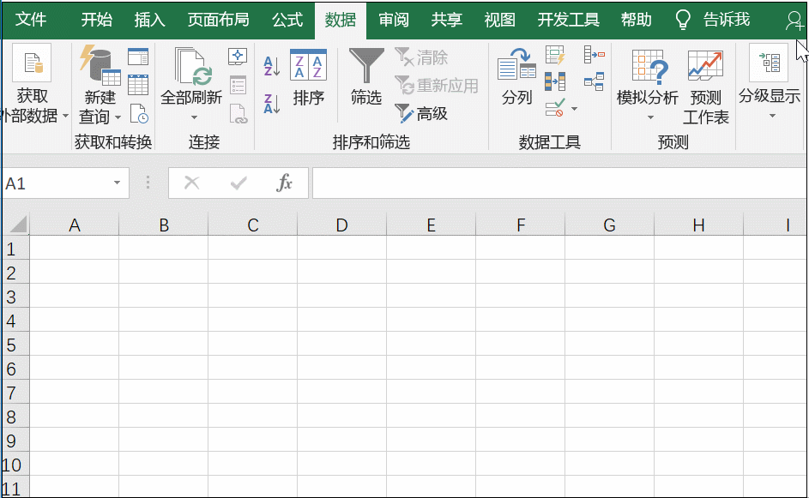
Task: Open the File (文件) menu
Action: 32,19
